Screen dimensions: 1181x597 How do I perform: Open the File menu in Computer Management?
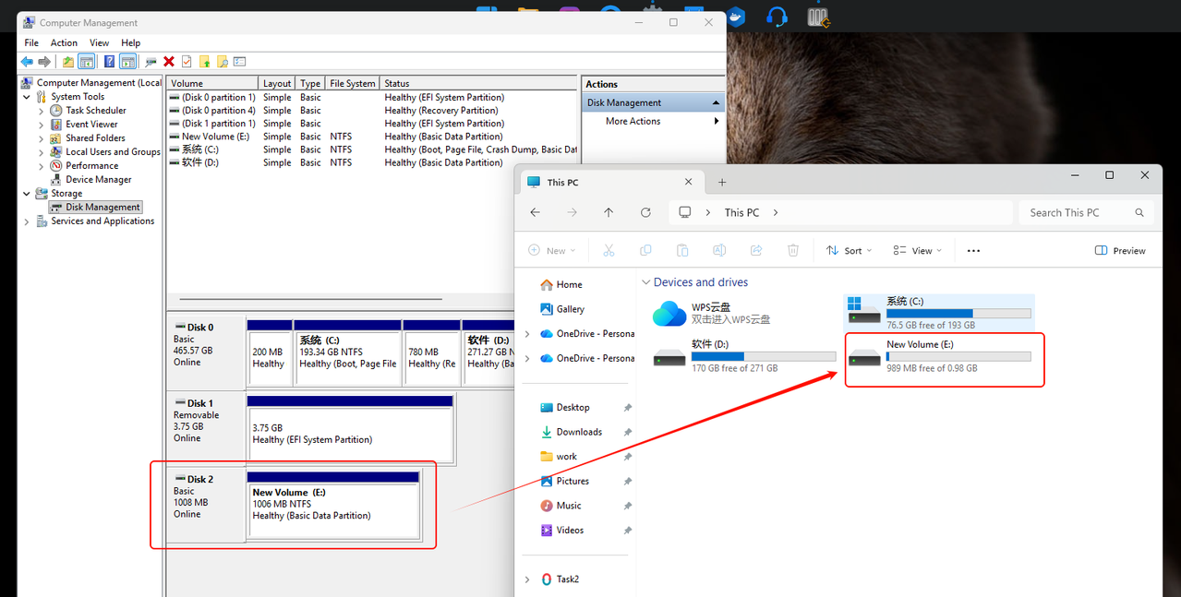pyautogui.click(x=31, y=42)
